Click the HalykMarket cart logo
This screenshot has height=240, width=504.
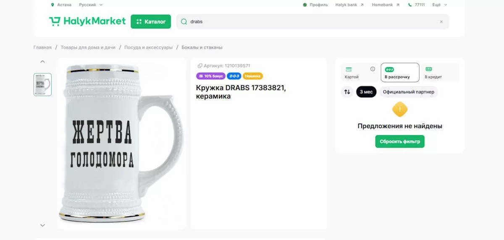point(55,21)
